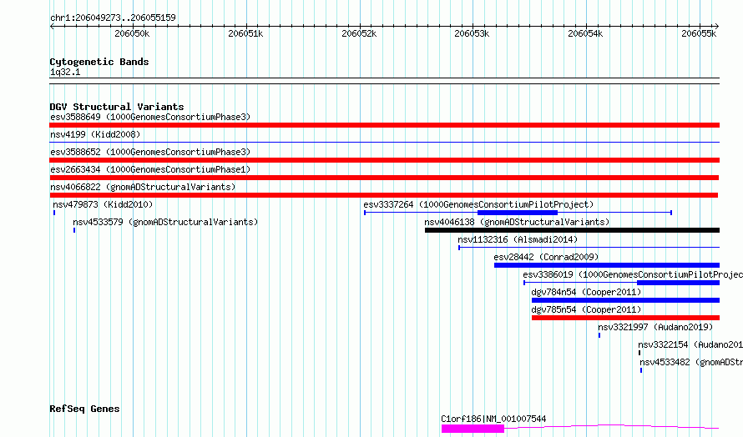Click the esv3588649 red variant bar

tap(384, 125)
